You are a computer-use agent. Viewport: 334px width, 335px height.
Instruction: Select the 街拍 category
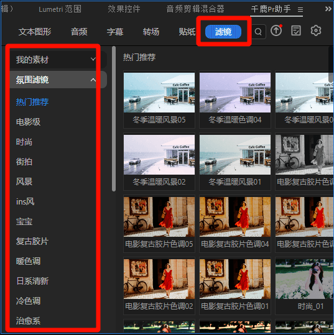pos(24,162)
